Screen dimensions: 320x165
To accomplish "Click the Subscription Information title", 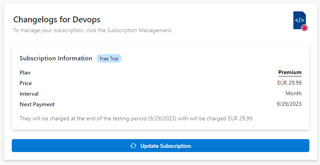I will point(56,58).
